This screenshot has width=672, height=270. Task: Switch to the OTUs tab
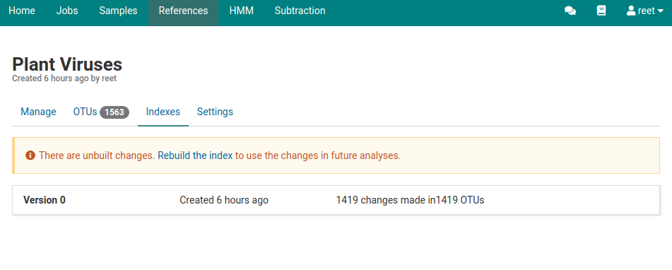coord(101,112)
